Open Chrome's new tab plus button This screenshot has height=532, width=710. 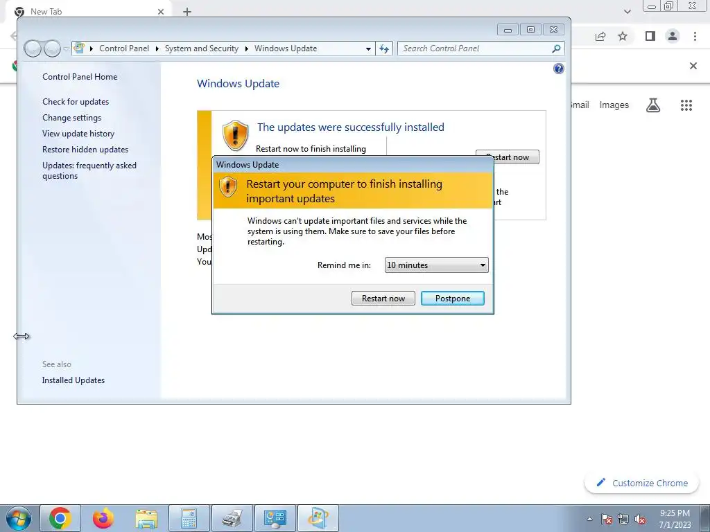[187, 12]
